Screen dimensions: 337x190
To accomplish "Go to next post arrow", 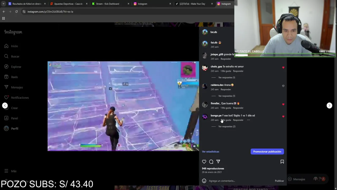I will pos(329,106).
